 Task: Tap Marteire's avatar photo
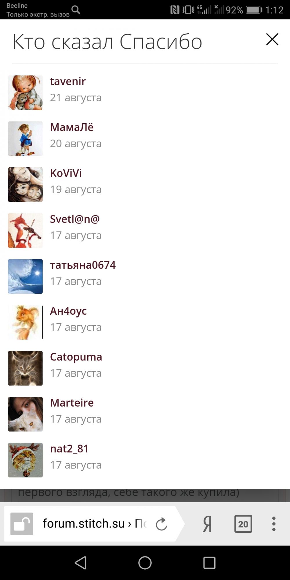25,414
